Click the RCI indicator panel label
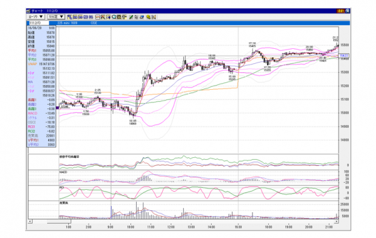 (x=61, y=187)
